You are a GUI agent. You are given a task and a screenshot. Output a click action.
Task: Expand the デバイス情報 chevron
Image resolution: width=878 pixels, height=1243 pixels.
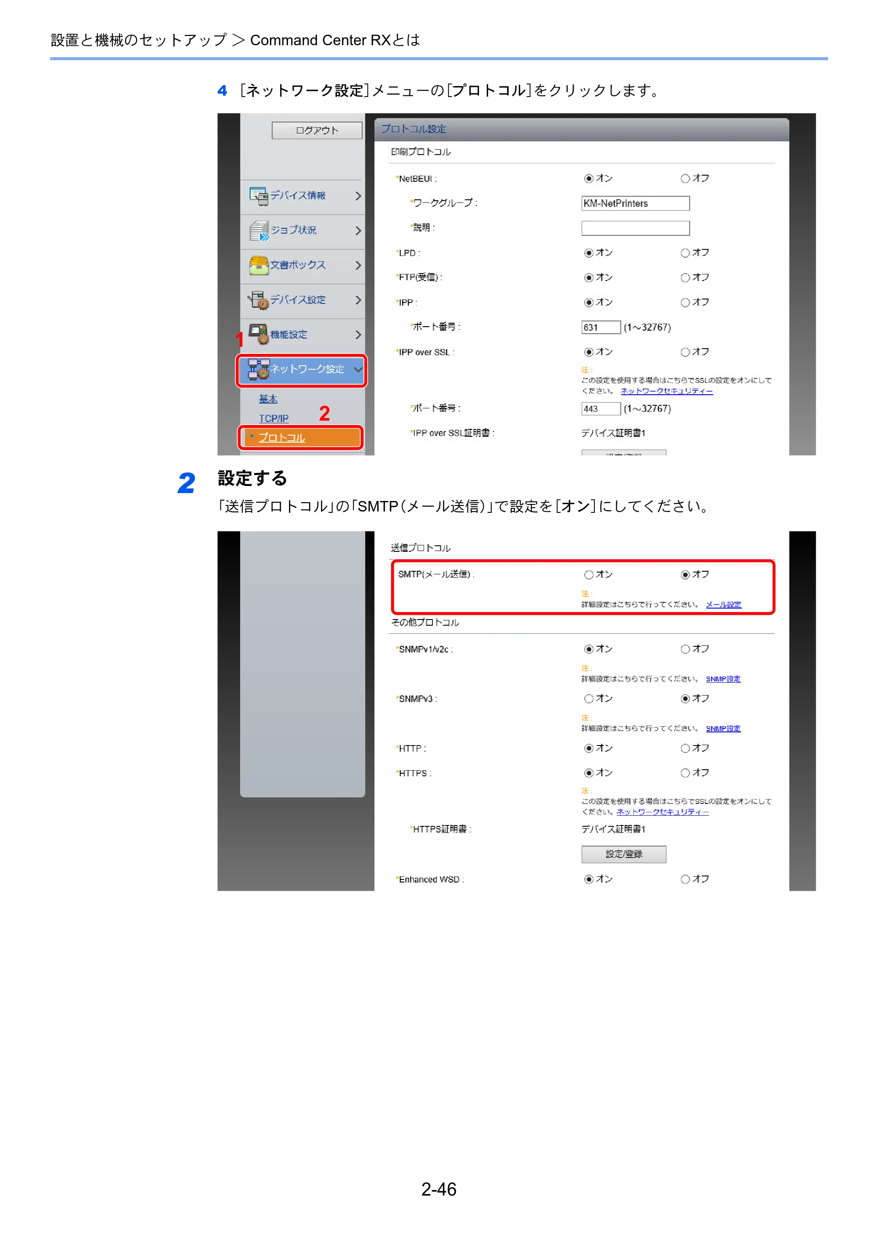[x=358, y=196]
